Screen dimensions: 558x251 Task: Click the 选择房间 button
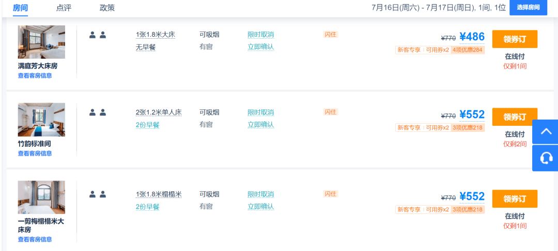tap(528, 7)
